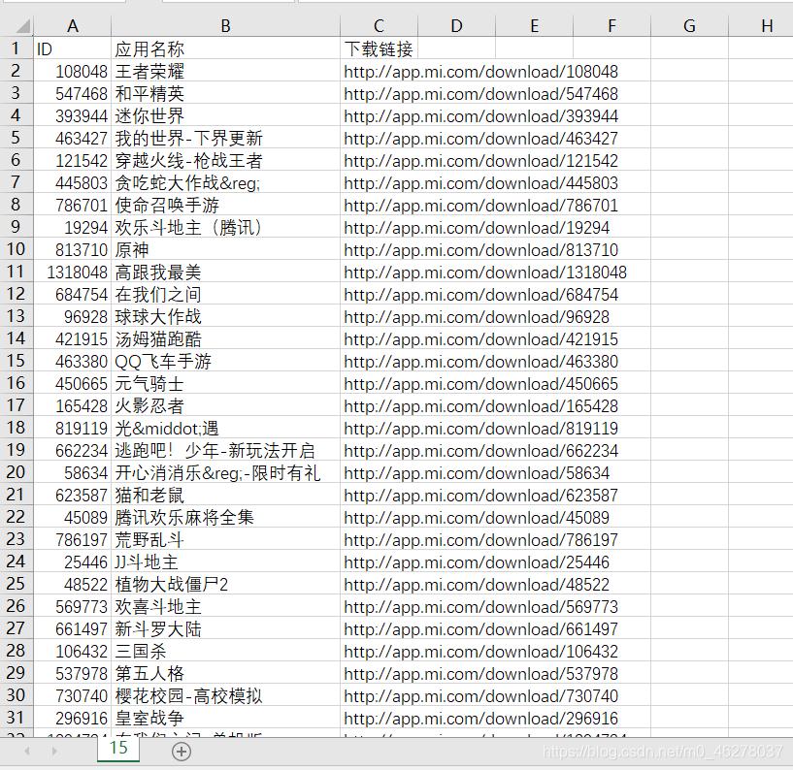Select column D header
Image resolution: width=793 pixels, height=770 pixels.
(x=456, y=26)
